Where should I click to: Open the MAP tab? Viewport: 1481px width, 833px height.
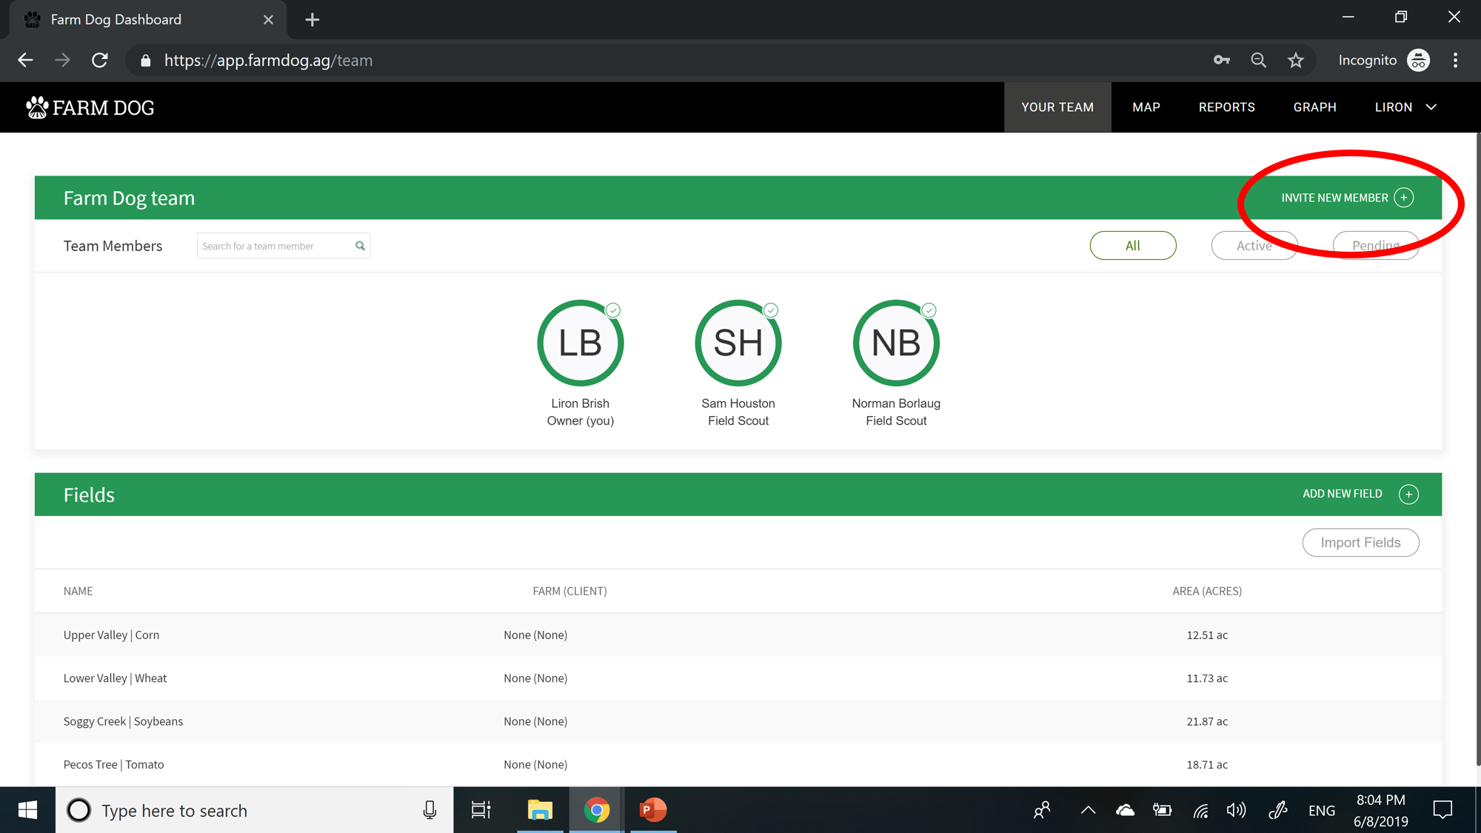[x=1146, y=107]
